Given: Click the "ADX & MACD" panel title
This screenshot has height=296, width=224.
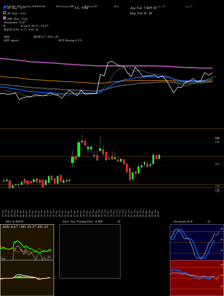Looking at the screenshot, I should coord(15,221).
